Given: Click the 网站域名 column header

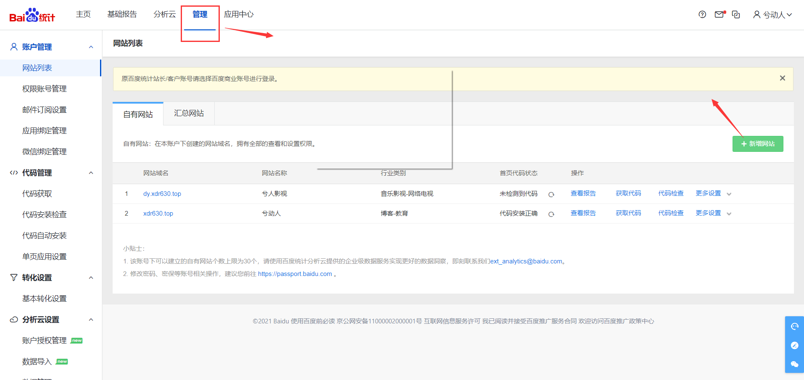Looking at the screenshot, I should [156, 173].
